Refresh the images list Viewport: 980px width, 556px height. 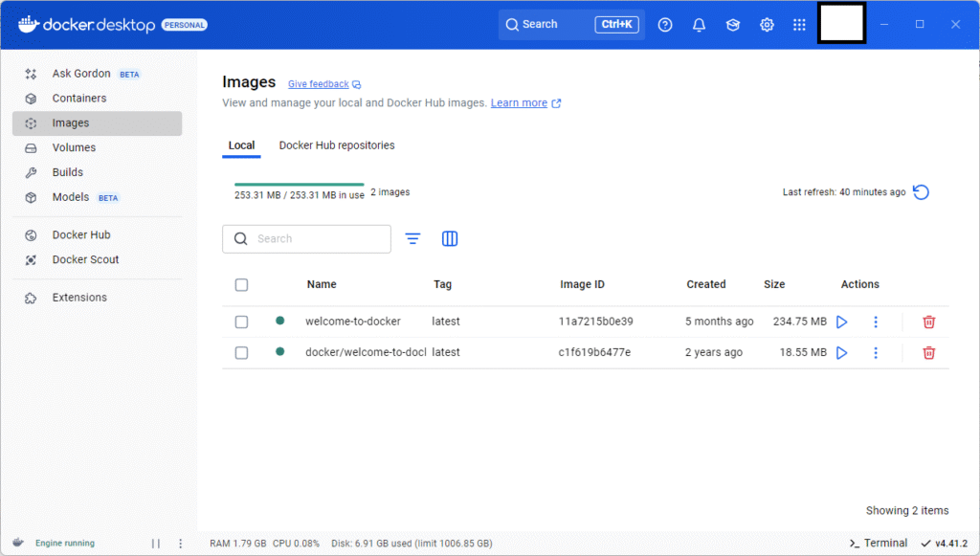click(922, 191)
